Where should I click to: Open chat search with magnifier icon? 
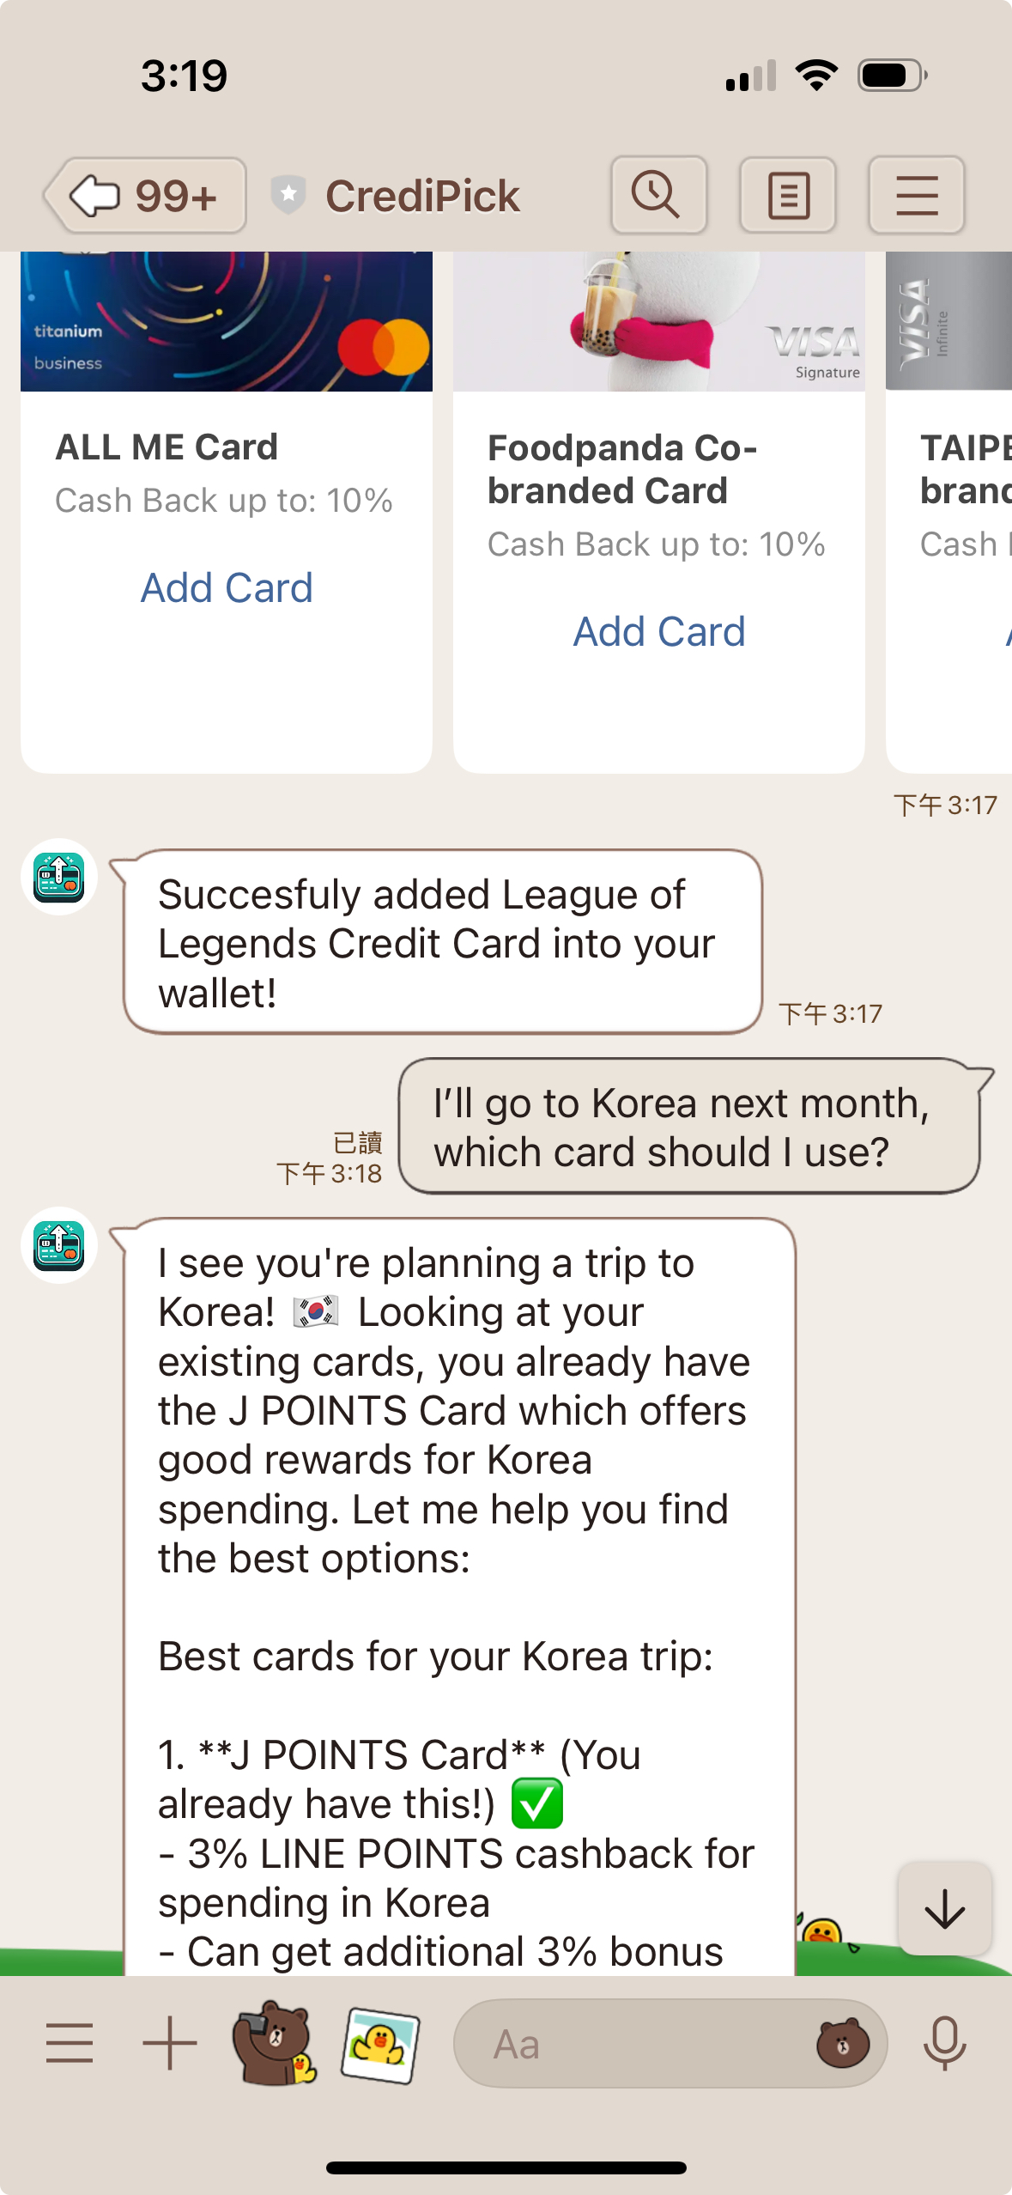(658, 196)
